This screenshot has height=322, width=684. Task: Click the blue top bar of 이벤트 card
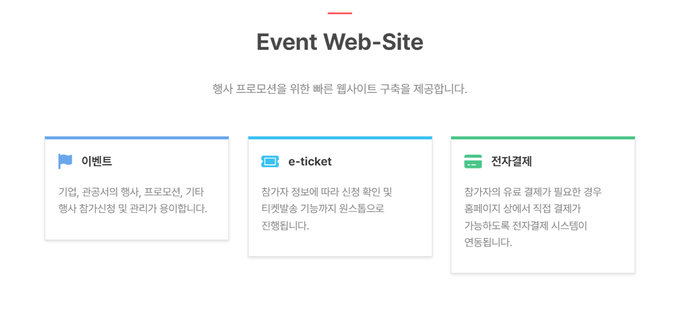click(x=137, y=138)
